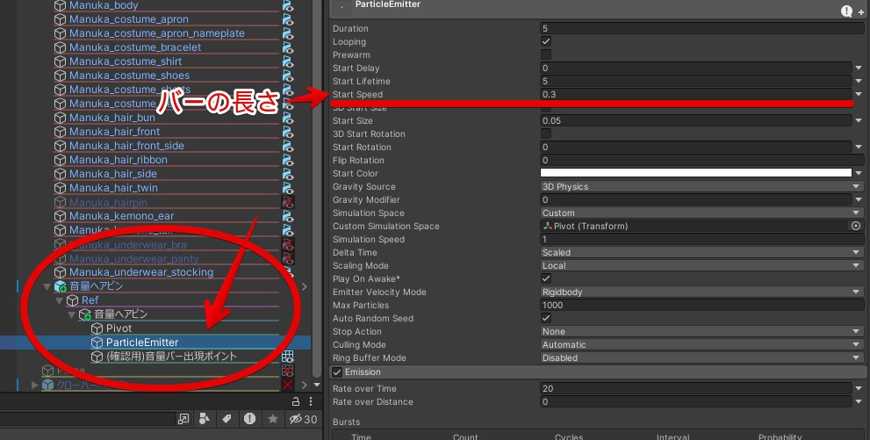Open prefab chevron on top-level 音量ヘアピン row
This screenshot has height=440, width=870.
304,287
